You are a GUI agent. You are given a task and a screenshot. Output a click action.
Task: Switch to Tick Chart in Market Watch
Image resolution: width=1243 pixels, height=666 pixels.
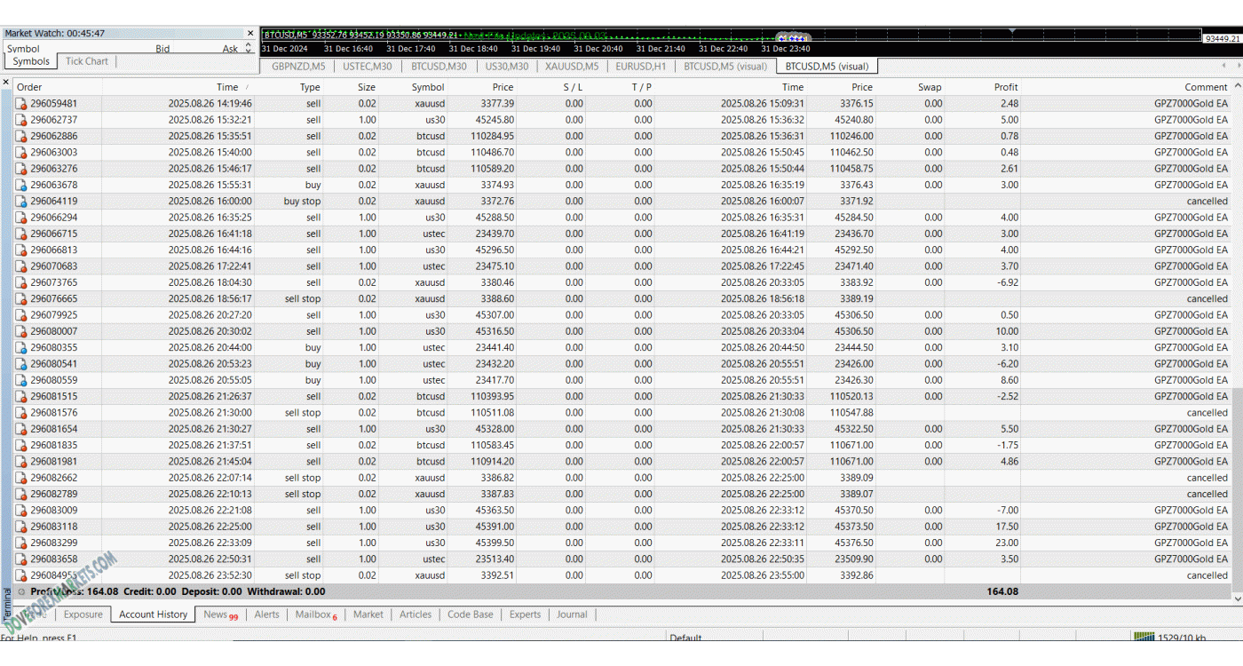click(x=86, y=61)
